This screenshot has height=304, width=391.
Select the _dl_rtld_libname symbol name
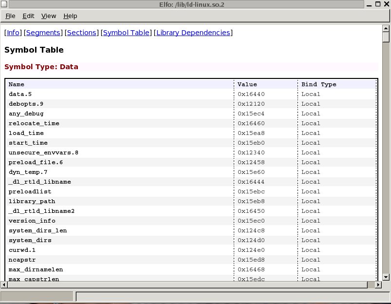pos(39,182)
